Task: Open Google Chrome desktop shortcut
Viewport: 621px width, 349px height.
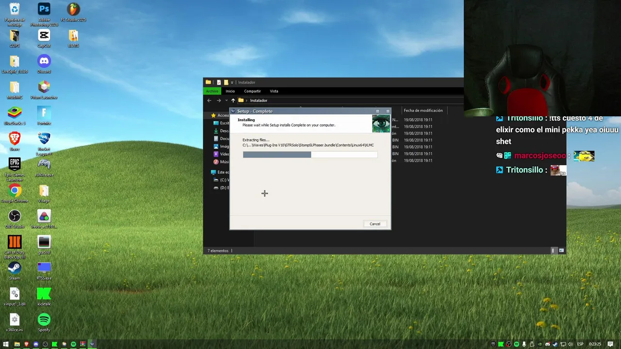Action: tap(15, 193)
